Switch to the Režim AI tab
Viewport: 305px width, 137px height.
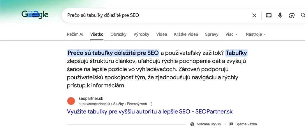pyautogui.click(x=75, y=34)
